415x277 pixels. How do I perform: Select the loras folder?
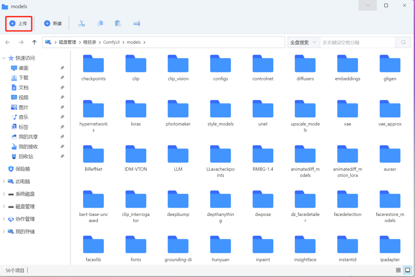(136, 113)
